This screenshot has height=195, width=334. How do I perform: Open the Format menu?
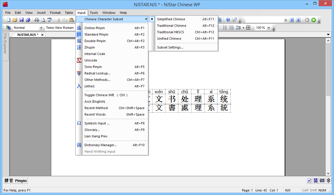[x=55, y=13]
